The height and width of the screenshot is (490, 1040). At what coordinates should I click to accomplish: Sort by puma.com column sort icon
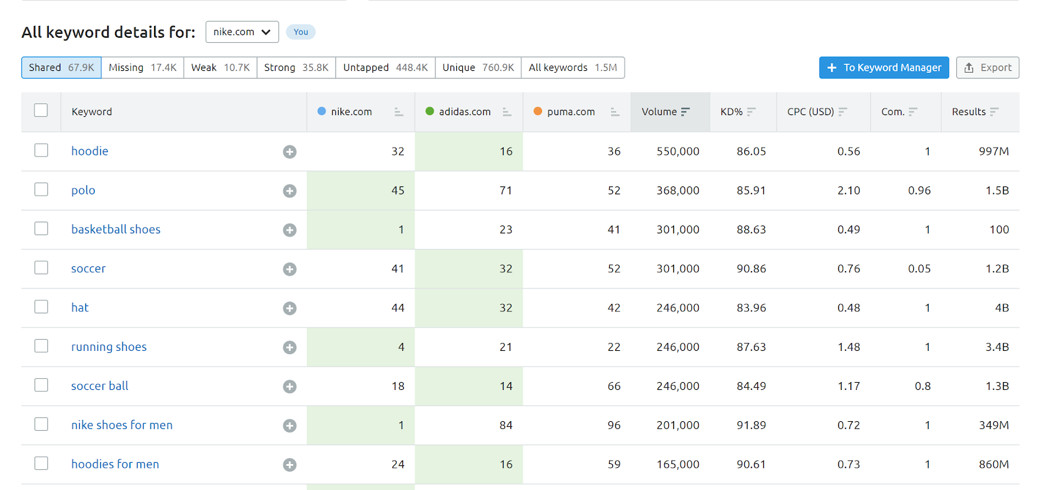[x=614, y=112]
